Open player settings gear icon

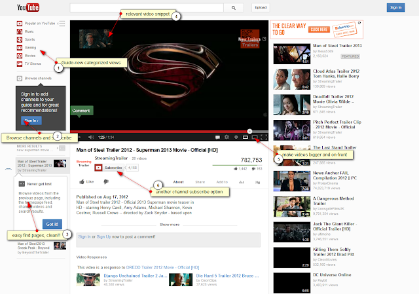[x=227, y=137]
